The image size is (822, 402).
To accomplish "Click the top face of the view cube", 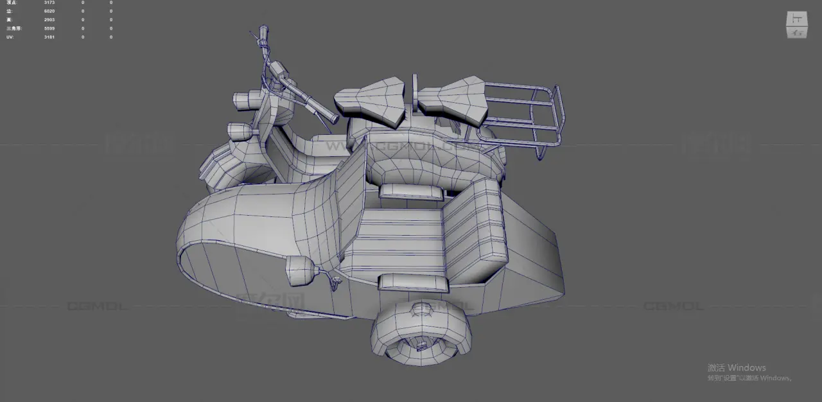I will point(797,18).
